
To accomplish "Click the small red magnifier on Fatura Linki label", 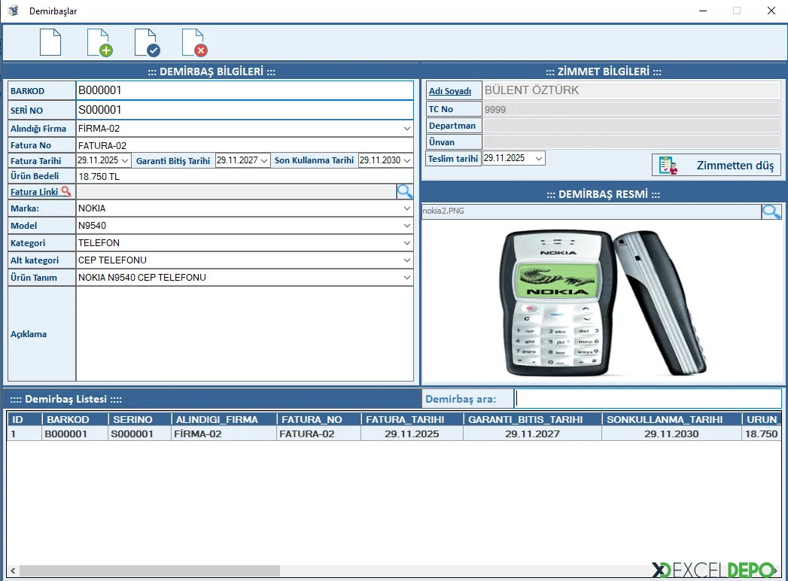I will 66,191.
